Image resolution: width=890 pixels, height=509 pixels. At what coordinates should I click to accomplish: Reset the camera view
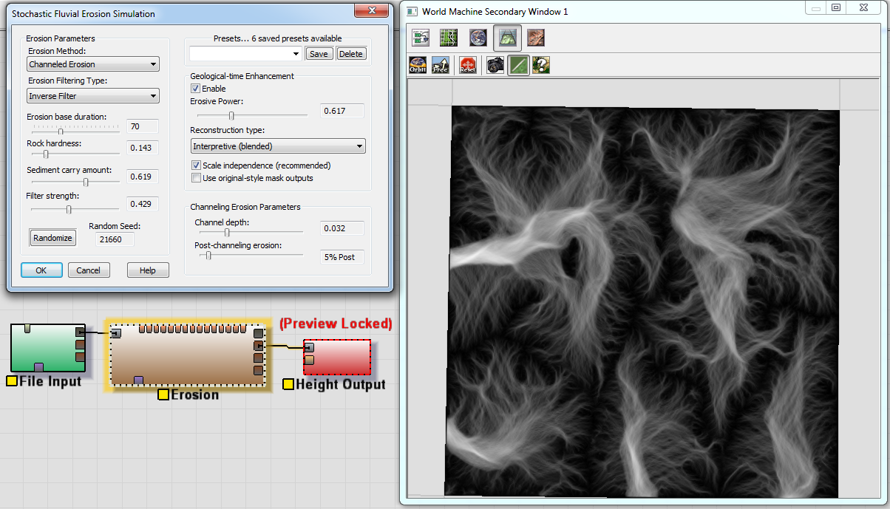[467, 65]
